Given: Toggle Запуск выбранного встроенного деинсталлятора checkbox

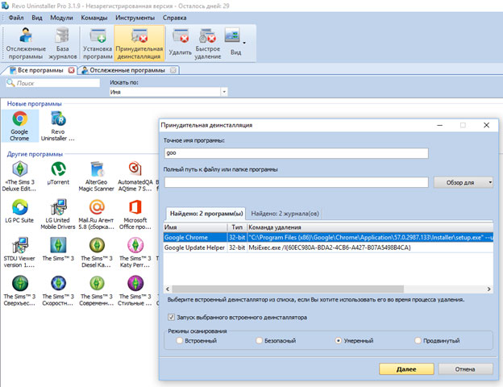Looking at the screenshot, I should tap(171, 317).
